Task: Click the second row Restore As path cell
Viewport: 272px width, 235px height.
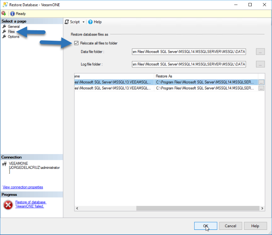Action: tap(206, 88)
